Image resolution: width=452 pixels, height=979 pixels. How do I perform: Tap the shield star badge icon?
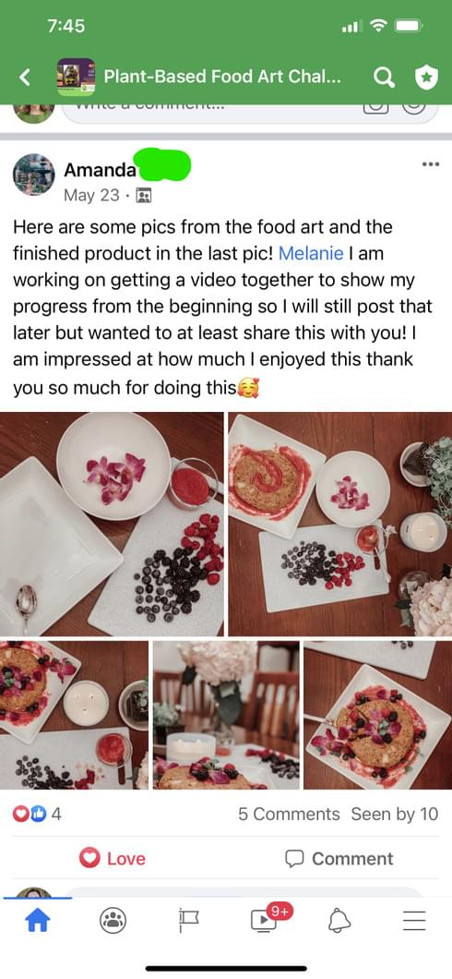point(426,78)
